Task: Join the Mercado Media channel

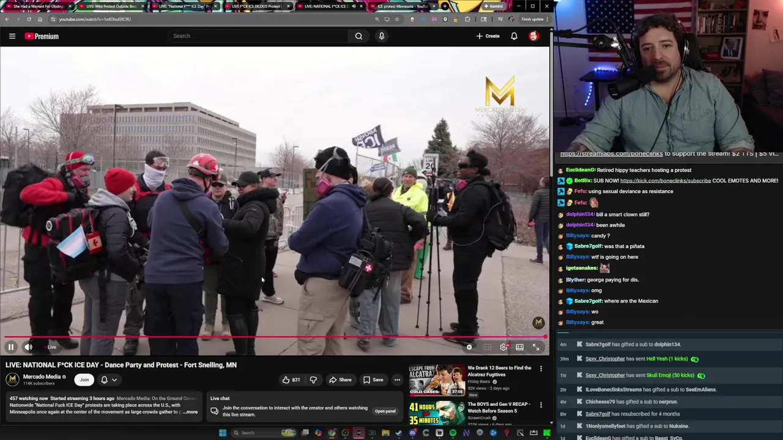Action: tap(84, 380)
